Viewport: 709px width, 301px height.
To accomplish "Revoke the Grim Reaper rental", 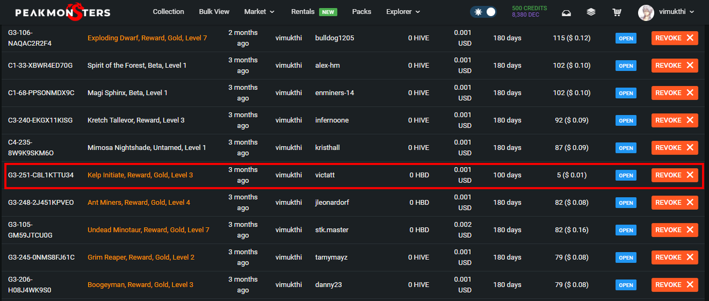I will 675,257.
